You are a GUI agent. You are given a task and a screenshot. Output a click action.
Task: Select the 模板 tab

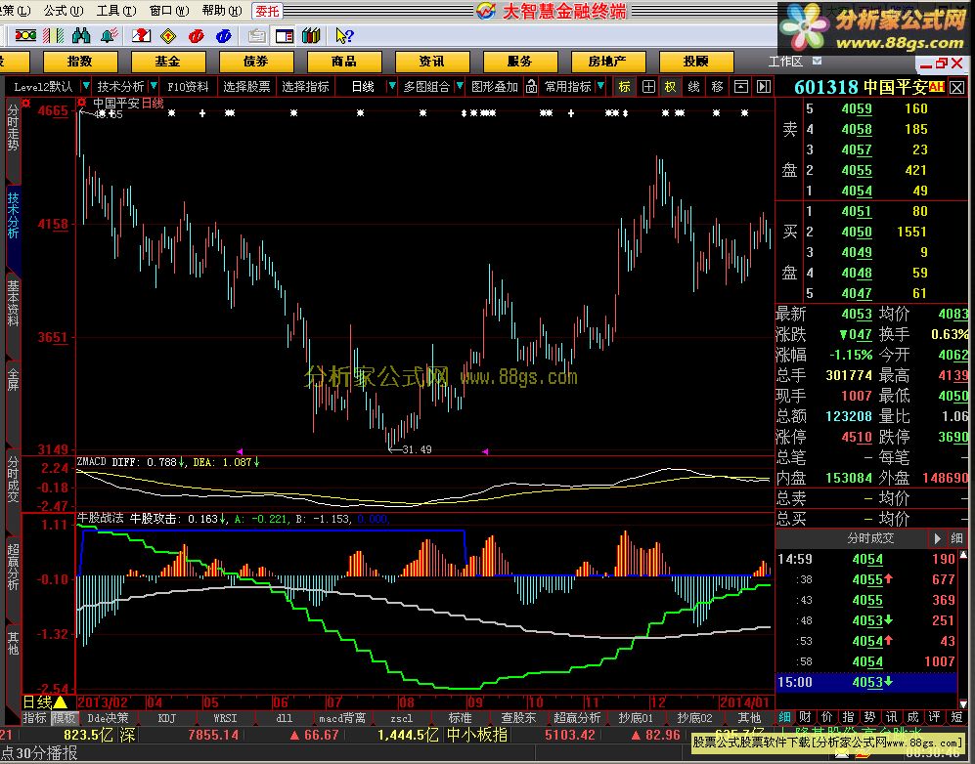click(x=64, y=718)
